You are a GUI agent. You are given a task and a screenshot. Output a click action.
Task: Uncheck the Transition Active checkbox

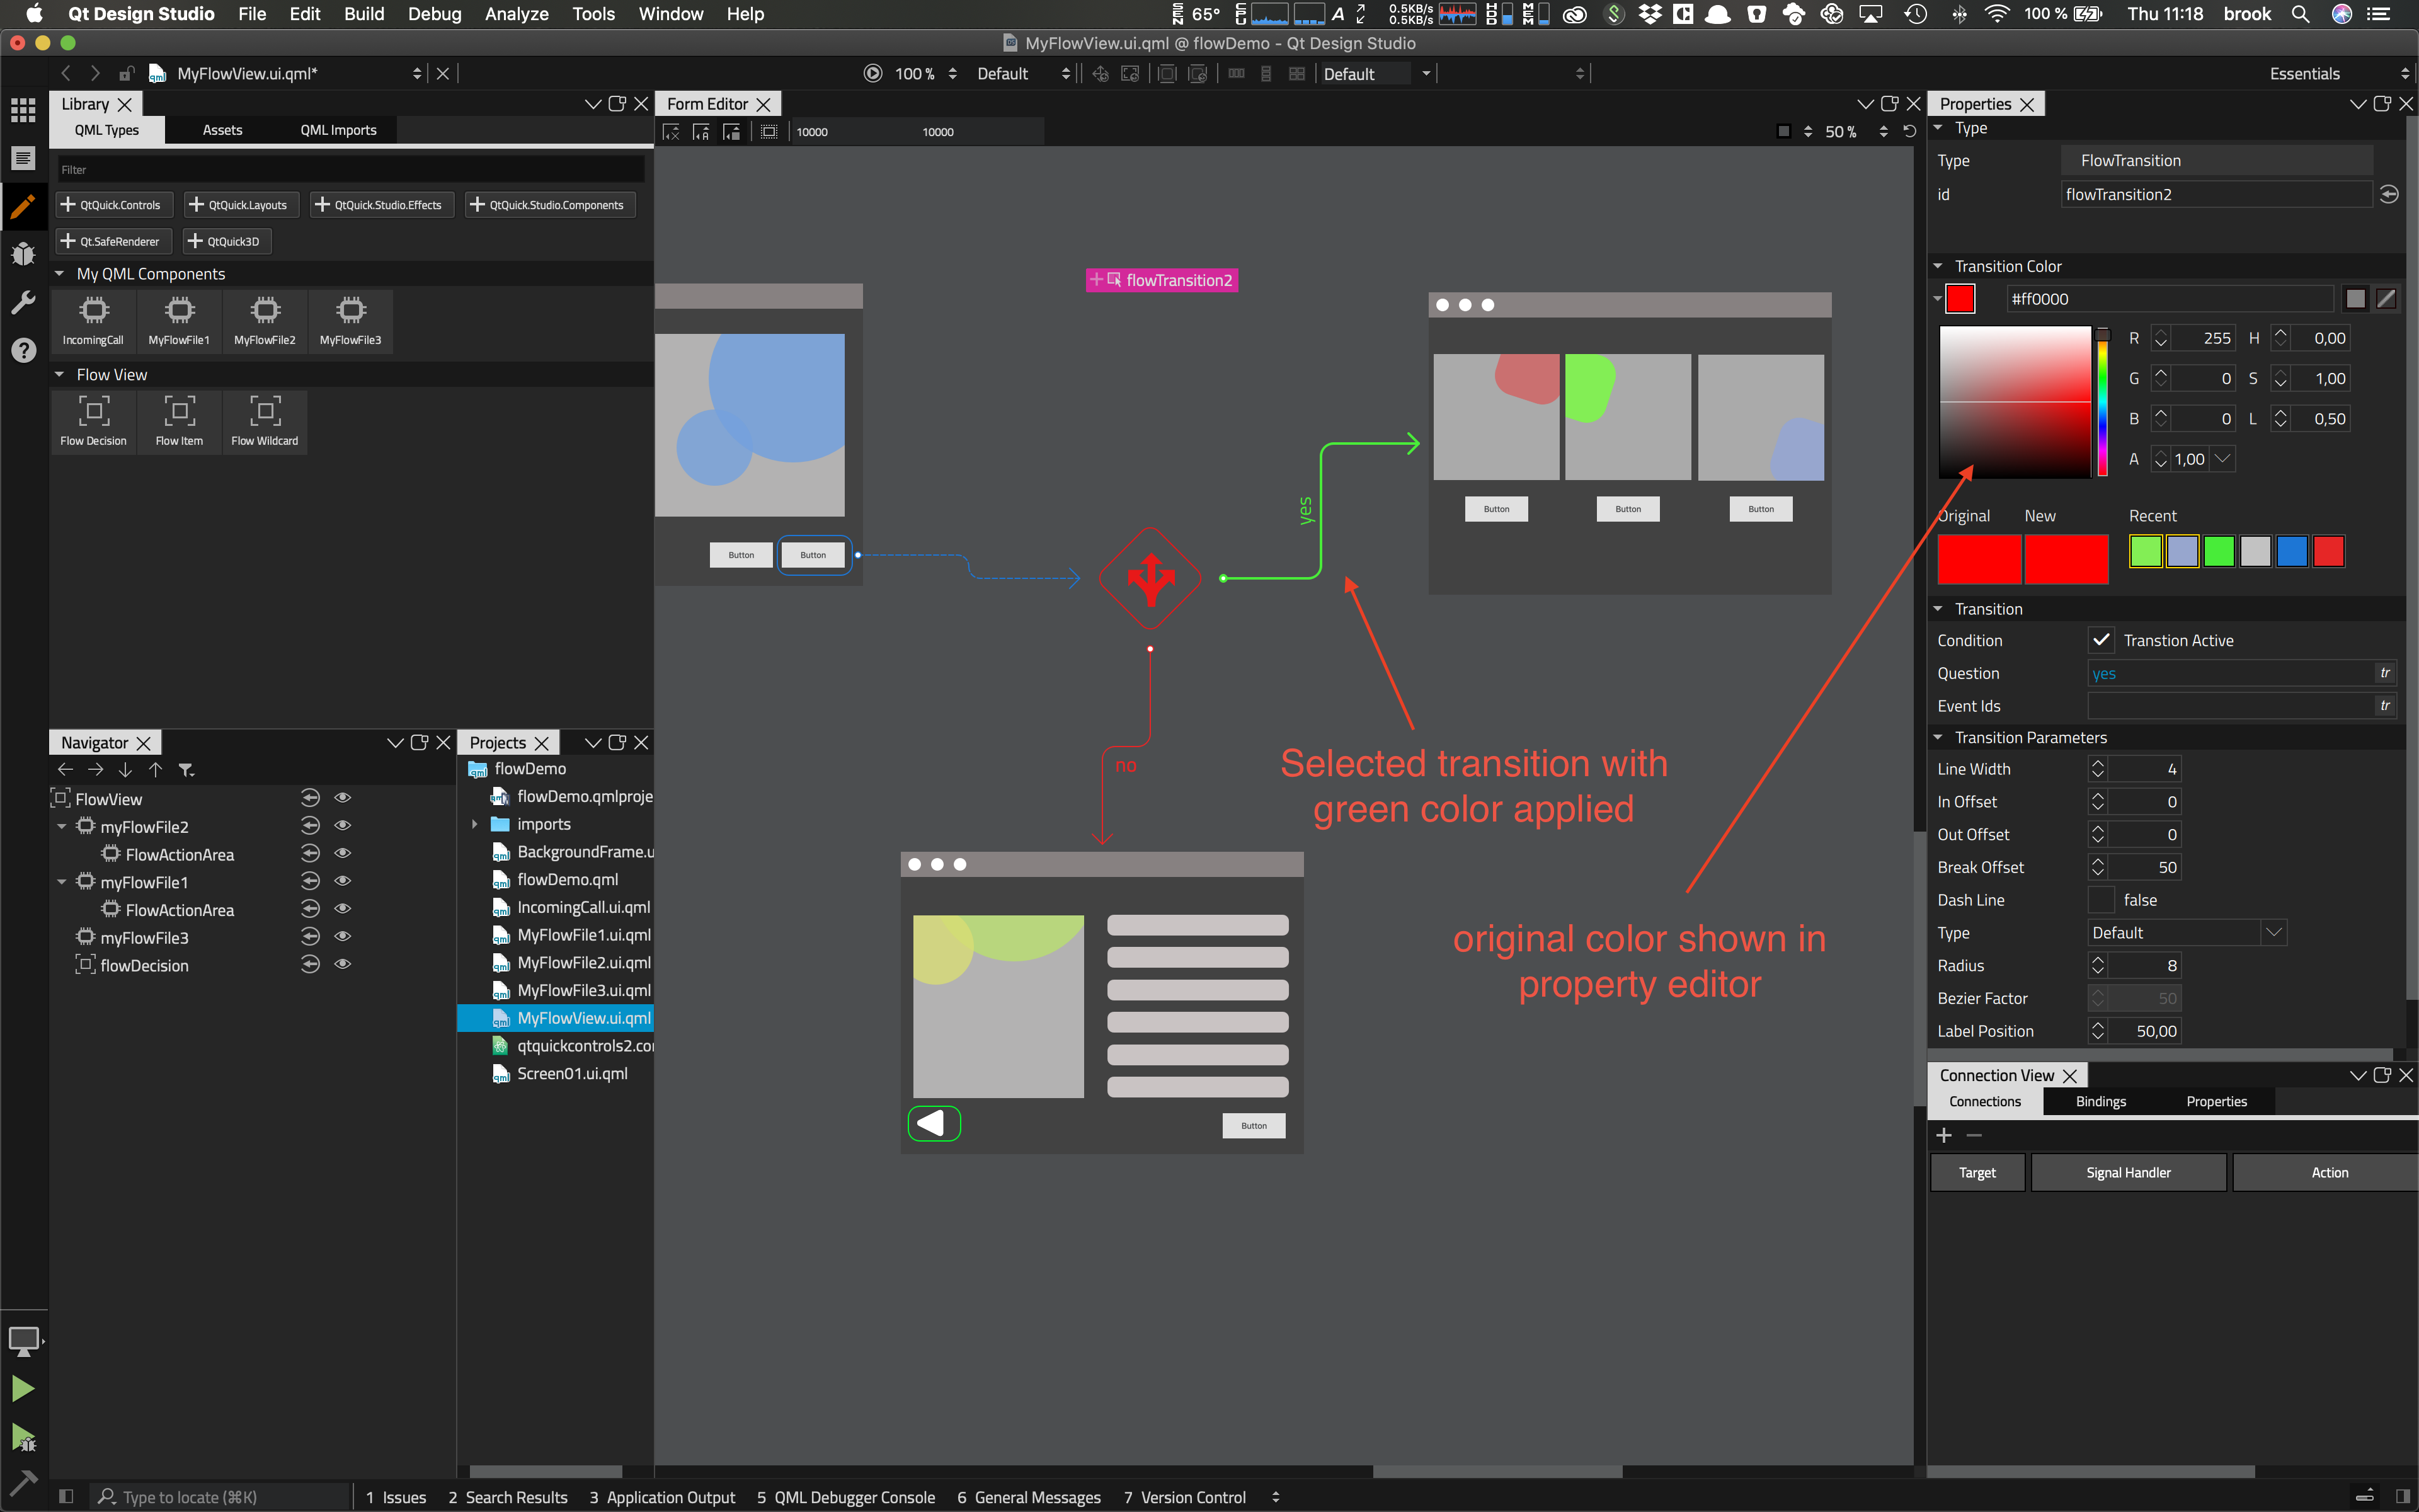click(2101, 640)
